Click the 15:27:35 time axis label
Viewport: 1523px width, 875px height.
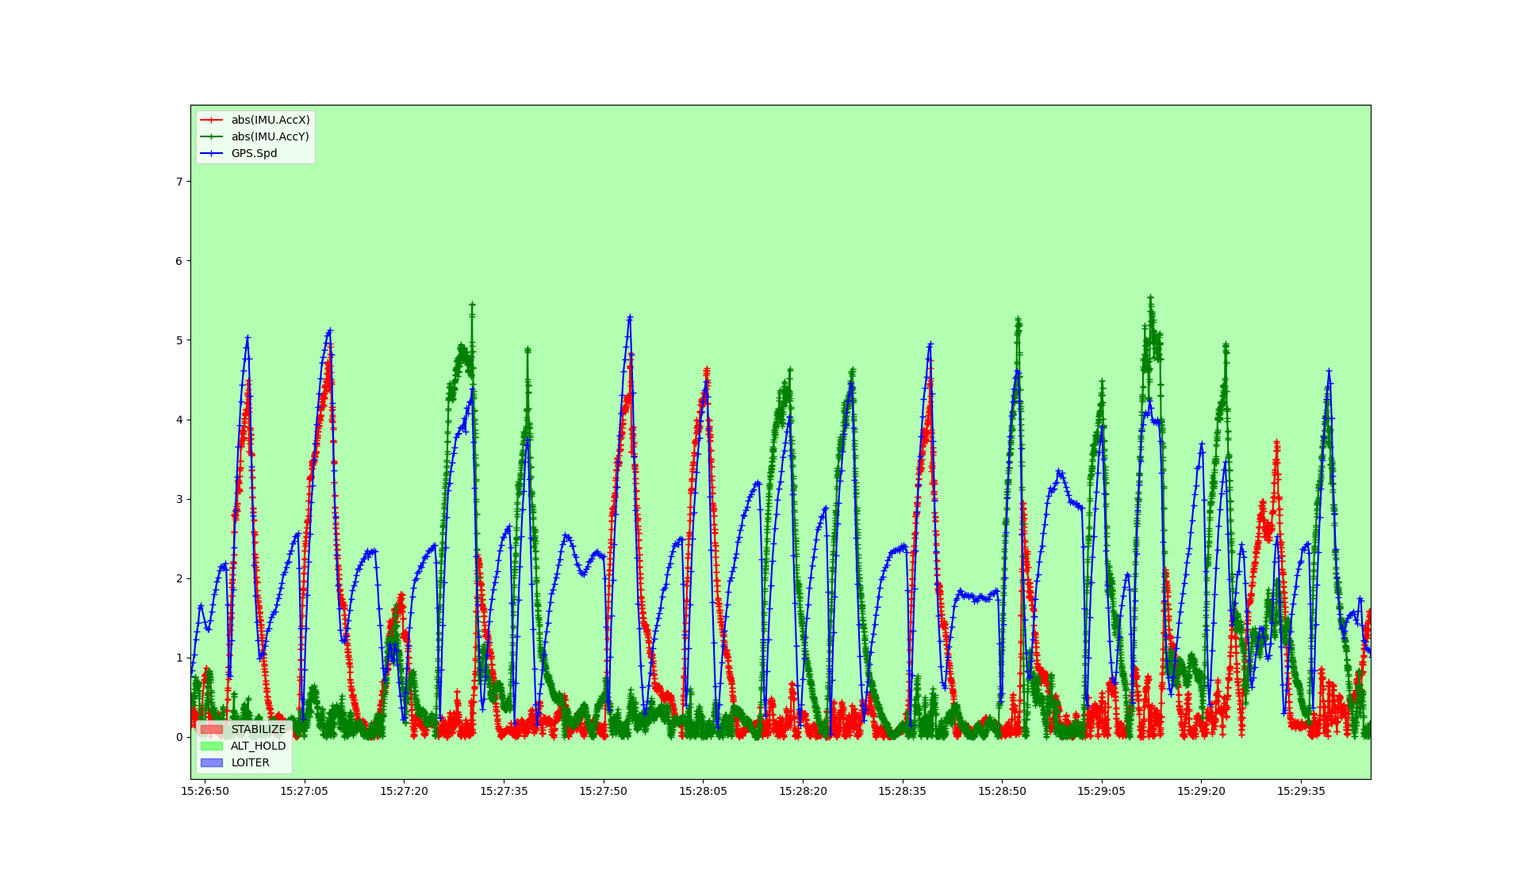(504, 791)
